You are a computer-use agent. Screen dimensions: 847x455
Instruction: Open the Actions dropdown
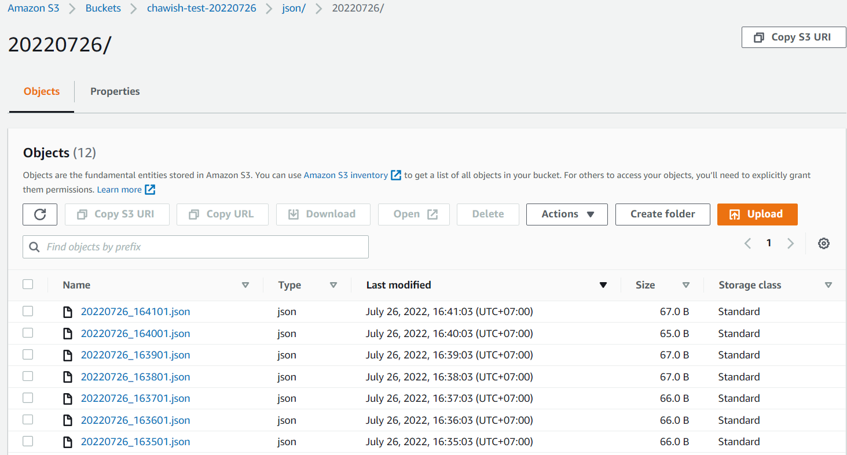click(566, 214)
